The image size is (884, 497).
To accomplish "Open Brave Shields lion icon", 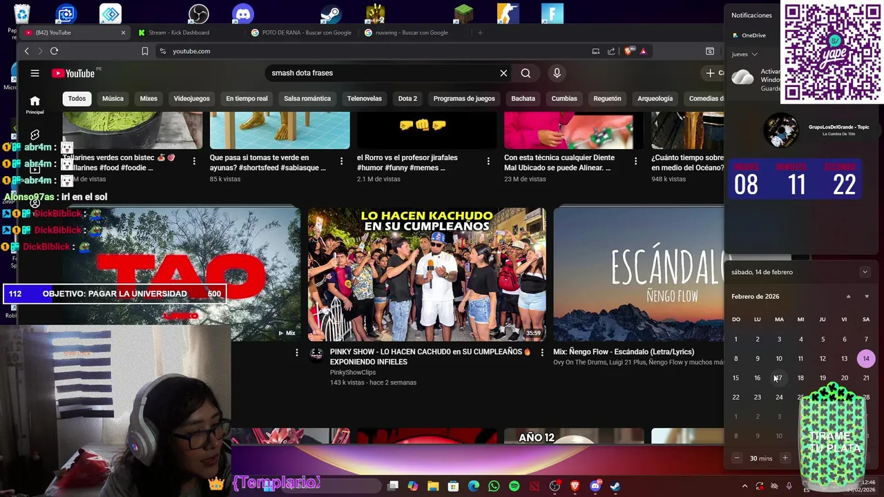I will click(x=628, y=51).
